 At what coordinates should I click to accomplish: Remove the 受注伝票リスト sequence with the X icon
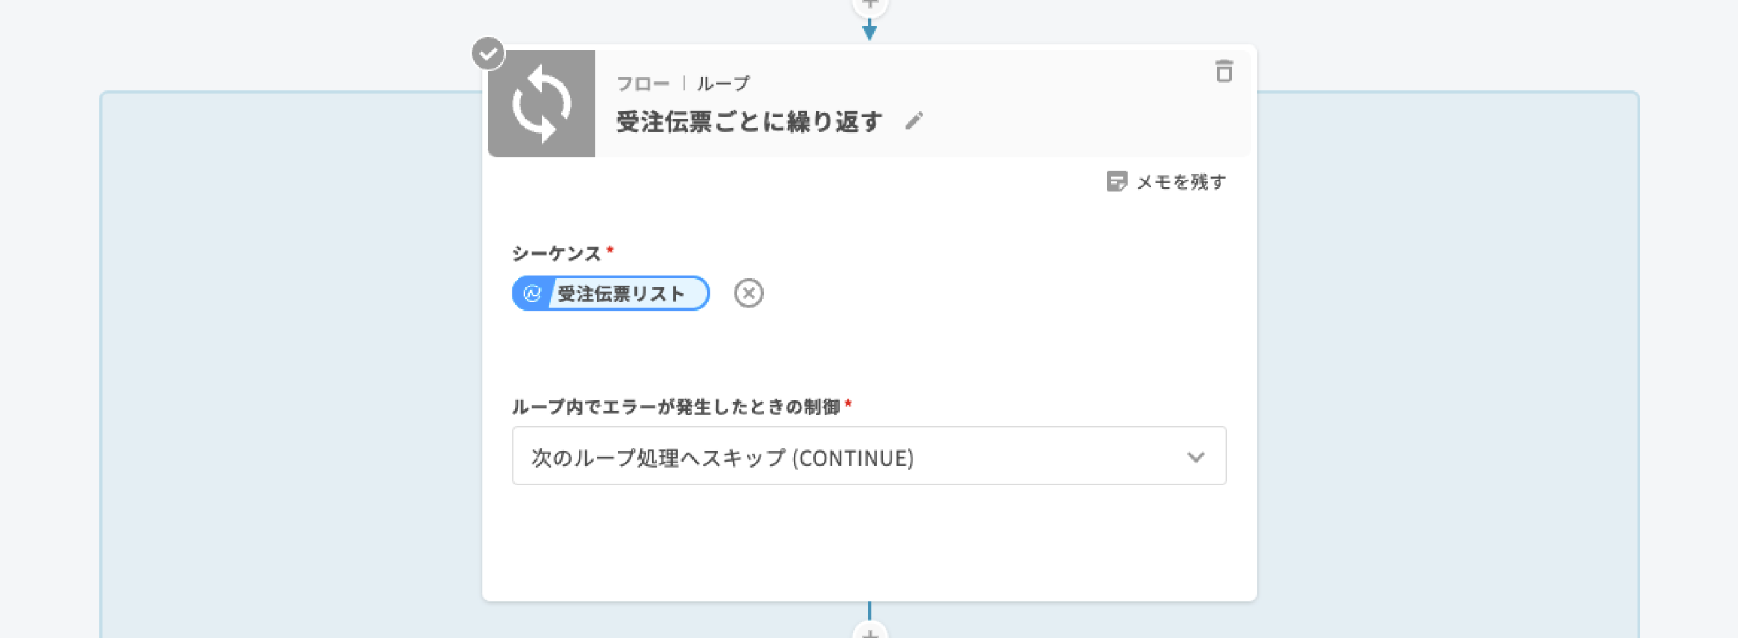pos(748,293)
